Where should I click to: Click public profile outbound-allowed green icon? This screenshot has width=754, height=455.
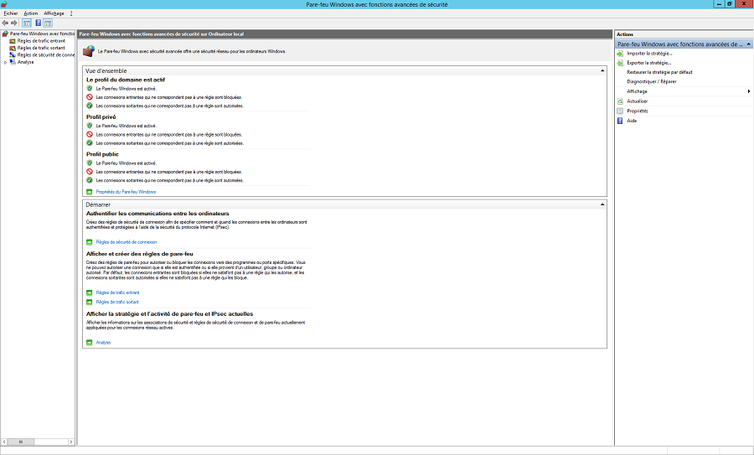[x=90, y=180]
